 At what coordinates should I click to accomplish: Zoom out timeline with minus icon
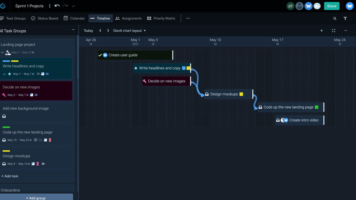pyautogui.click(x=346, y=31)
